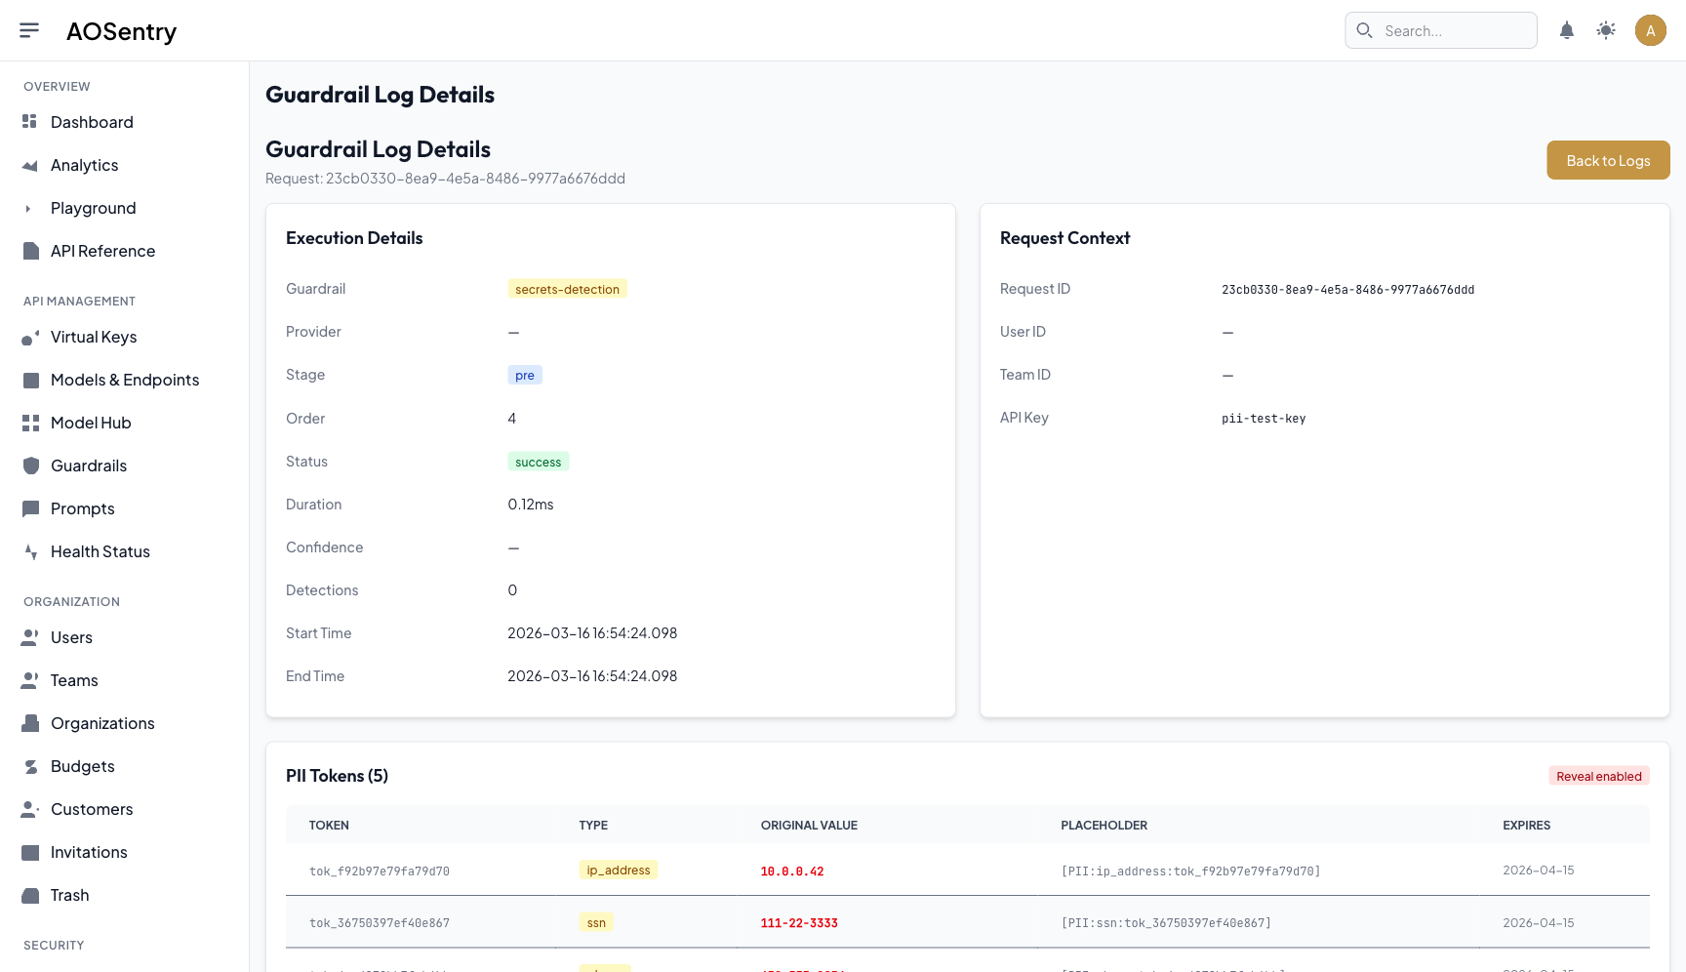Image resolution: width=1686 pixels, height=972 pixels.
Task: Select the Teams people icon in sidebar
Action: pos(30,680)
